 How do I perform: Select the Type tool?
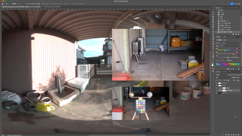213,49
